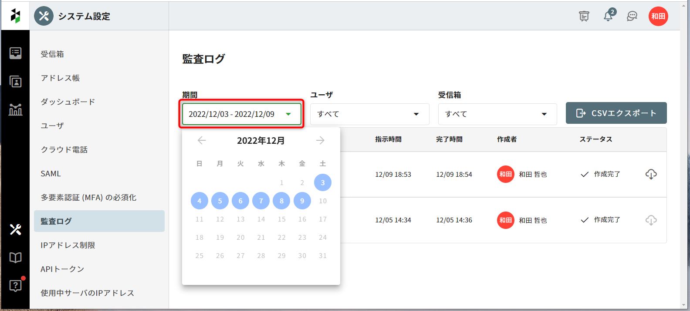Image resolution: width=690 pixels, height=311 pixels.
Task: Click the help question mark icon
Action: click(16, 286)
